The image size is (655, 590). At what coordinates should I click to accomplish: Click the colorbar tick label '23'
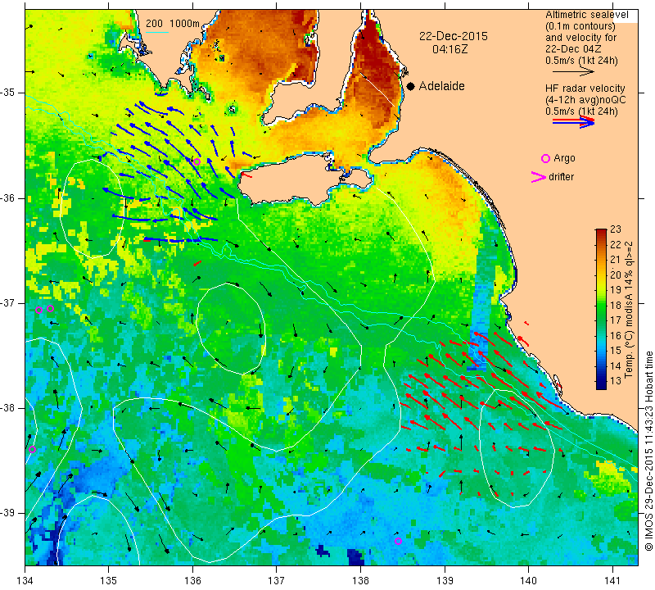[616, 229]
